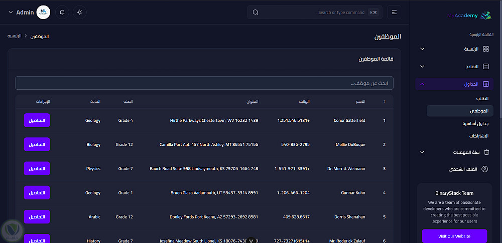Click phone number 409.628.6617
The width and height of the screenshot is (502, 243).
296,217
